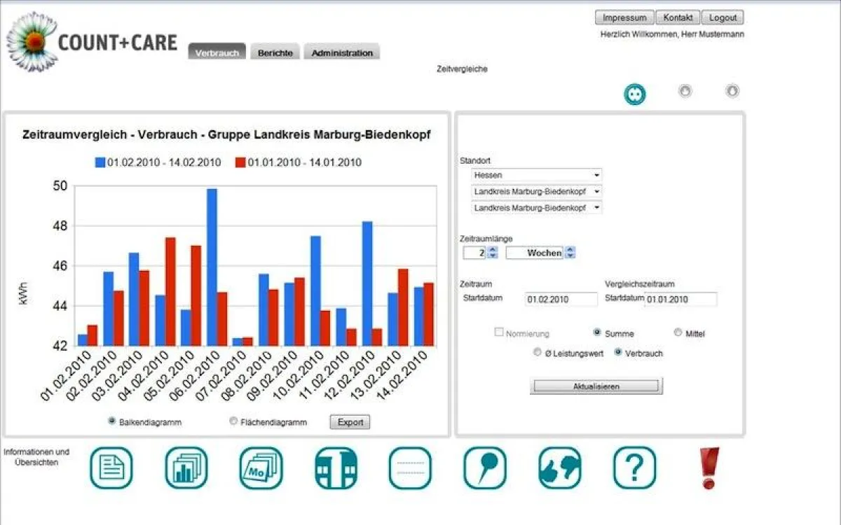Open the stacked bar chart reports icon
This screenshot has height=525, width=841.
point(184,468)
